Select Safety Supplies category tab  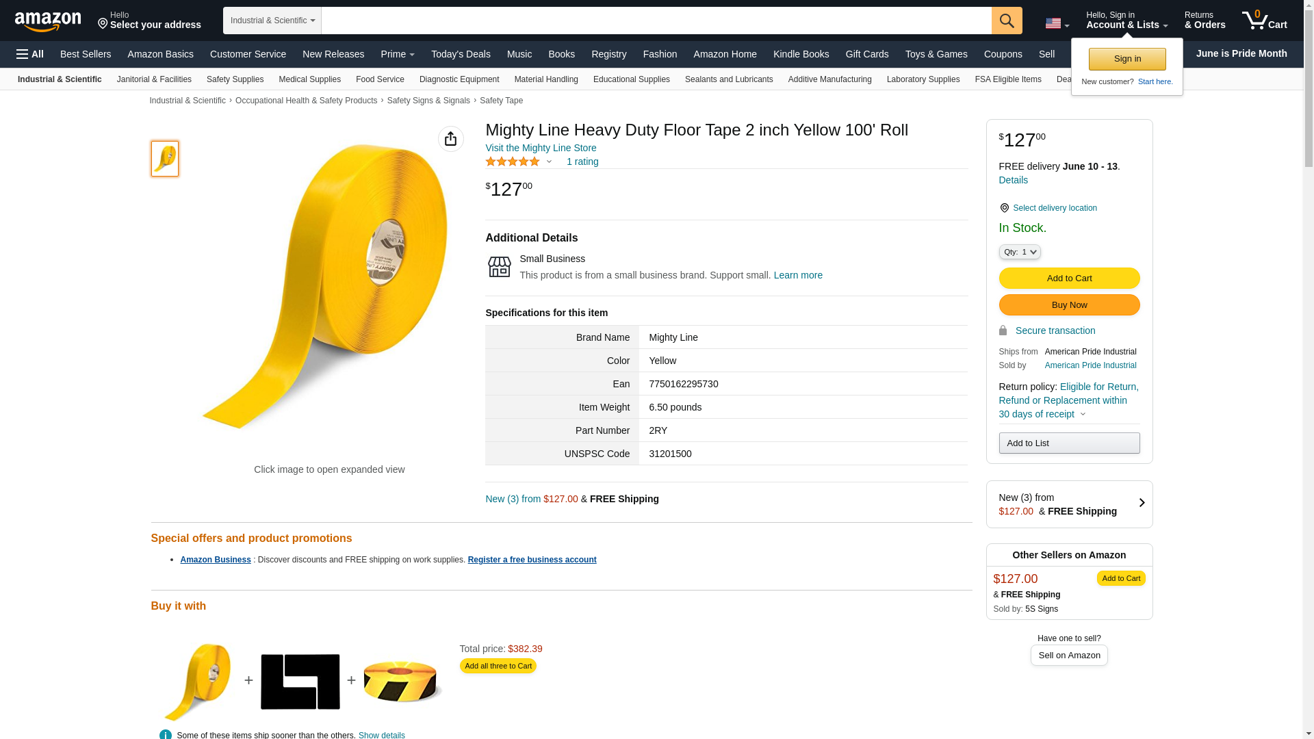pos(235,79)
